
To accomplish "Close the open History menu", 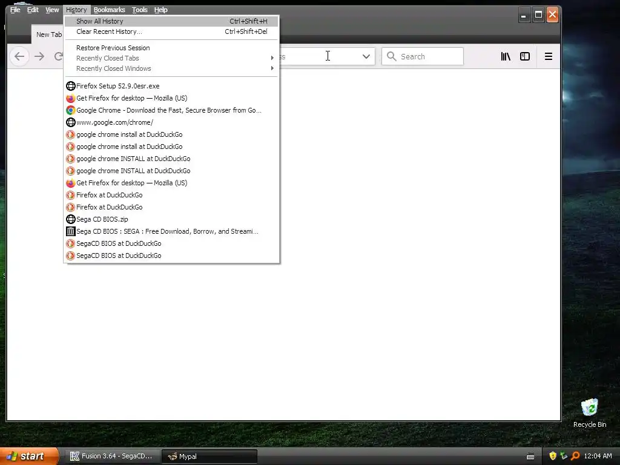I will point(76,10).
